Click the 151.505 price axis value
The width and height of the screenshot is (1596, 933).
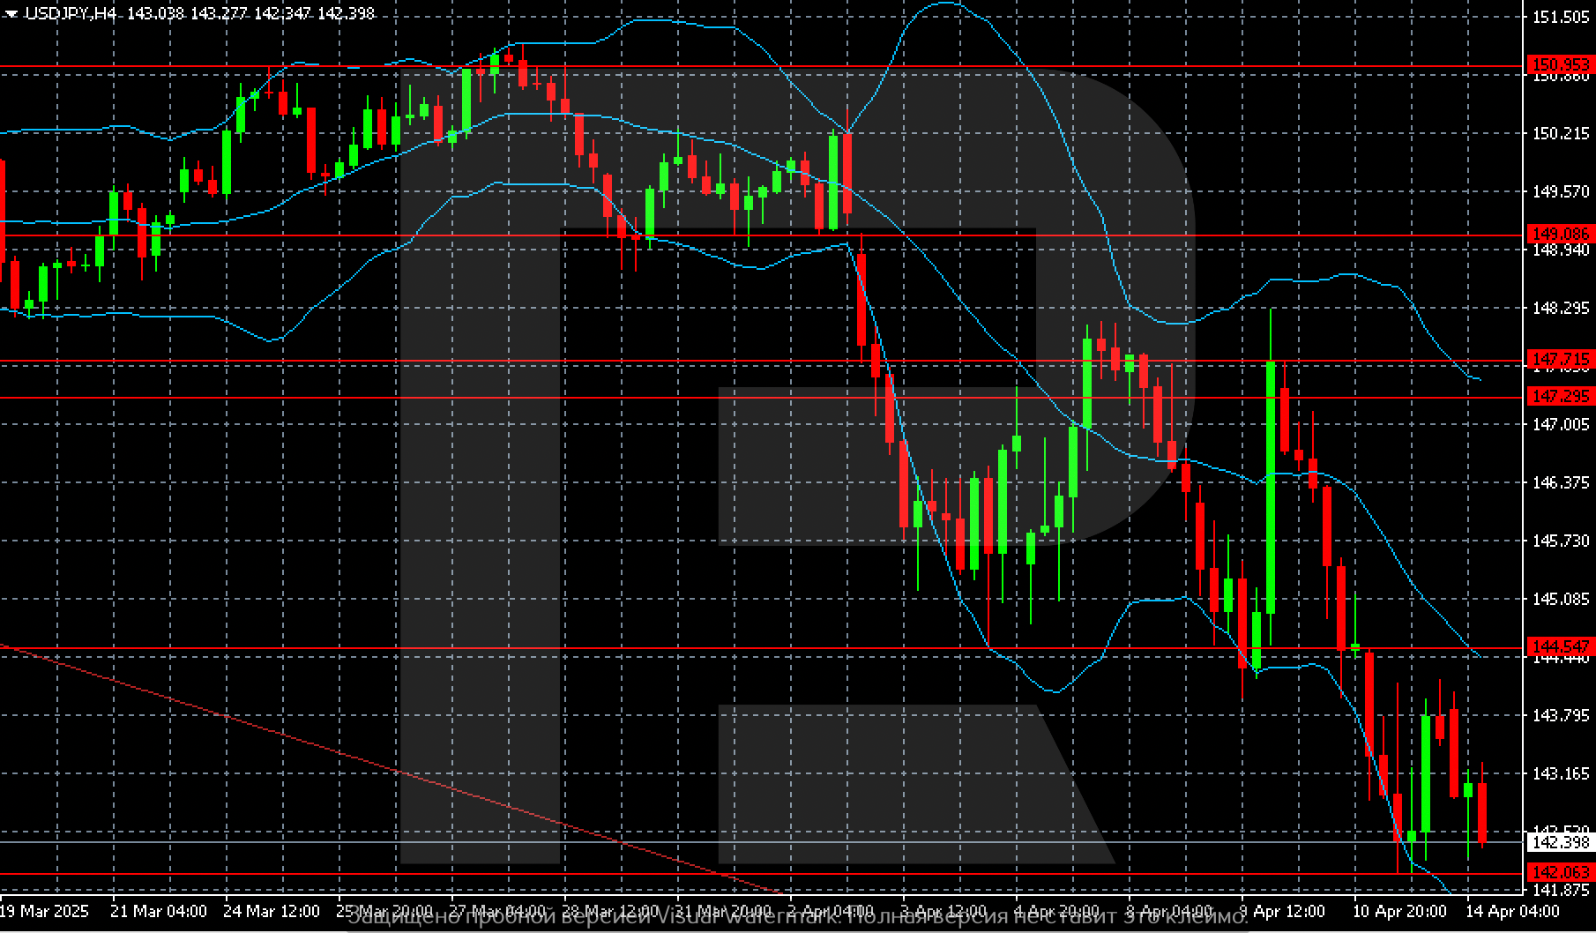[1561, 17]
